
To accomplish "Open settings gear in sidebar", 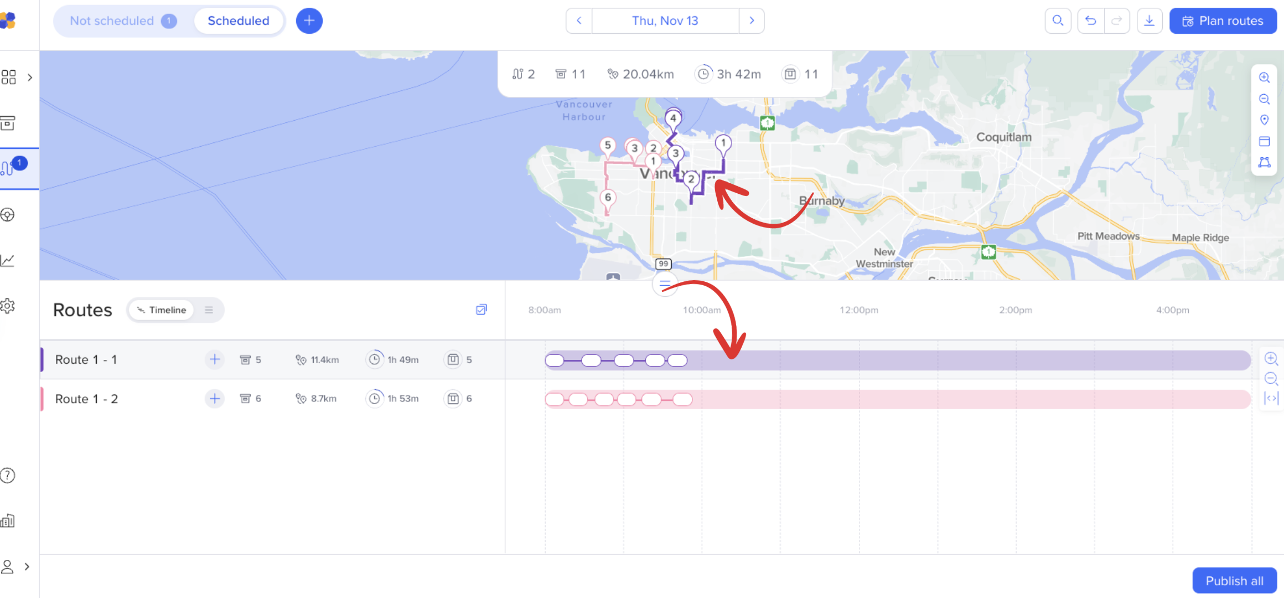I will 8,306.
